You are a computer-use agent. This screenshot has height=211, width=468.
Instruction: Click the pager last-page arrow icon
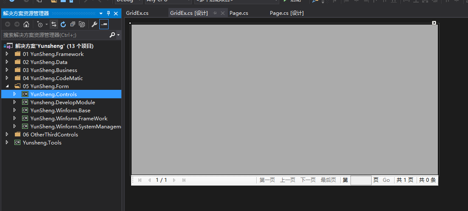184,180
